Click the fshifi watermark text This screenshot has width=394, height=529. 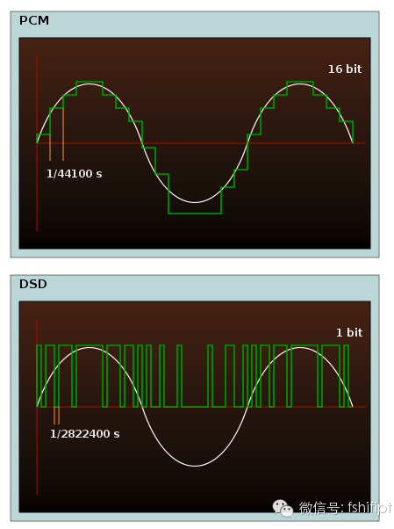(x=346, y=508)
